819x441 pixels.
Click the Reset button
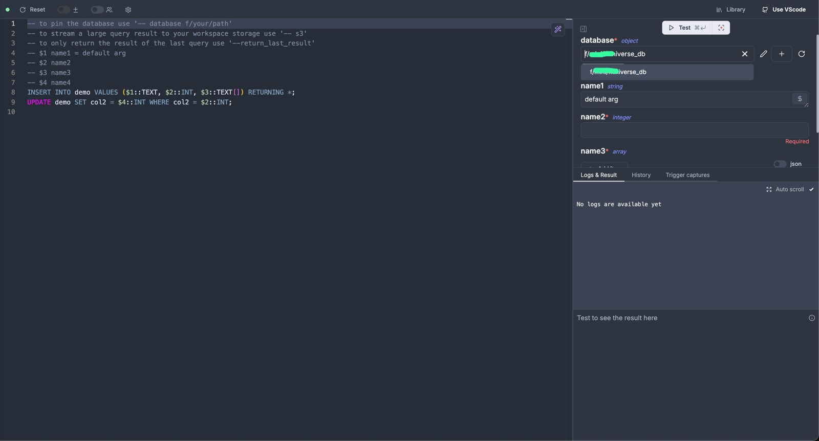(x=32, y=10)
